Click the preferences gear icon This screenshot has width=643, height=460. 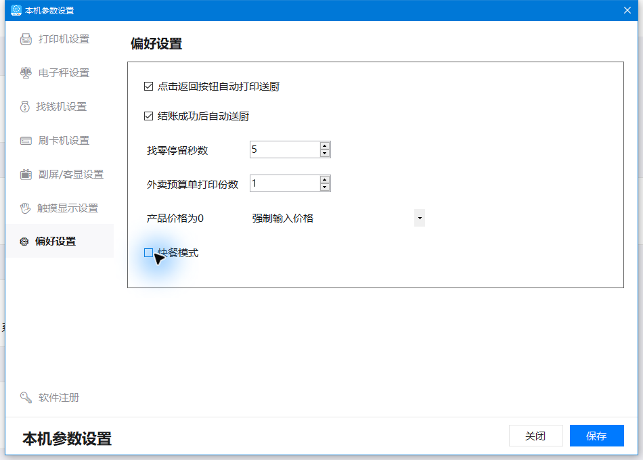pyautogui.click(x=24, y=241)
